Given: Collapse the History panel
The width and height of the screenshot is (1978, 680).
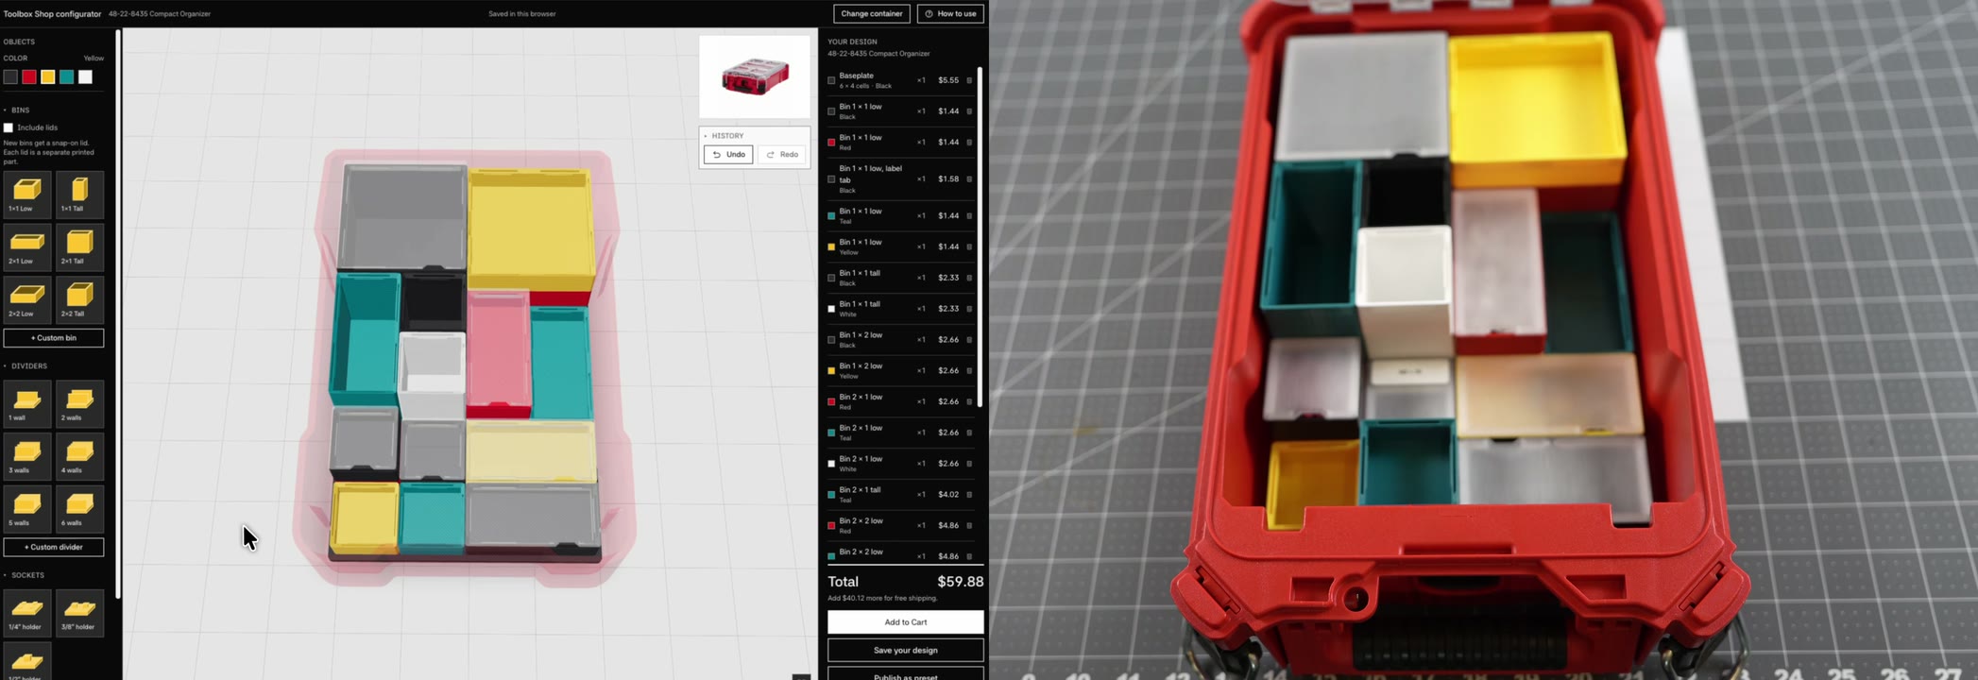Looking at the screenshot, I should coord(725,136).
